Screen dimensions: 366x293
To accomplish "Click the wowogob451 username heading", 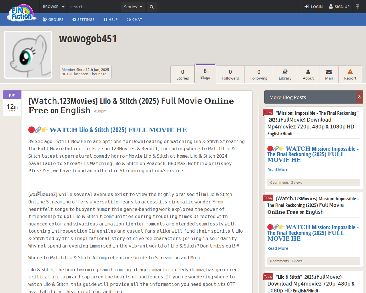I will tap(88, 39).
